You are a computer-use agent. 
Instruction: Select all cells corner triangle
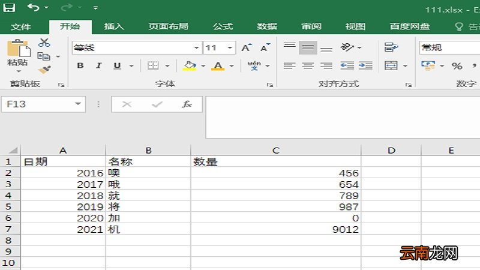[x=13, y=150]
